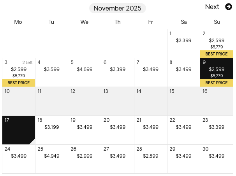Click the Best Price badge on November 3
The image size is (236, 176).
19,83
